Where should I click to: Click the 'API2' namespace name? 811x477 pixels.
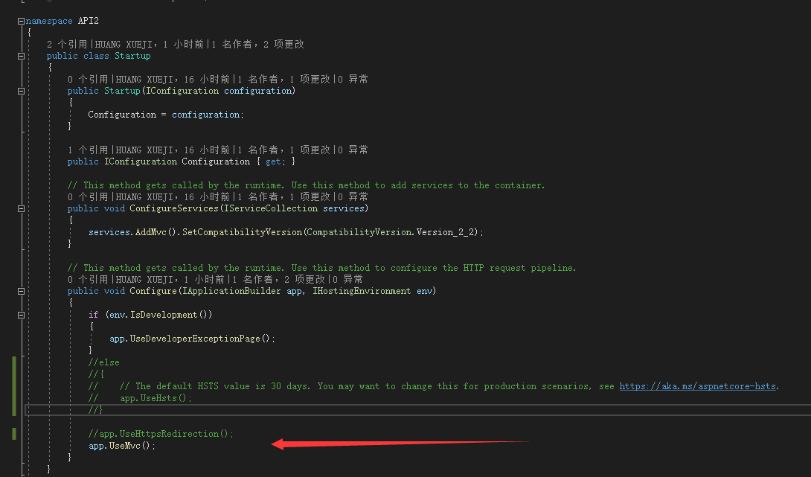coord(89,22)
